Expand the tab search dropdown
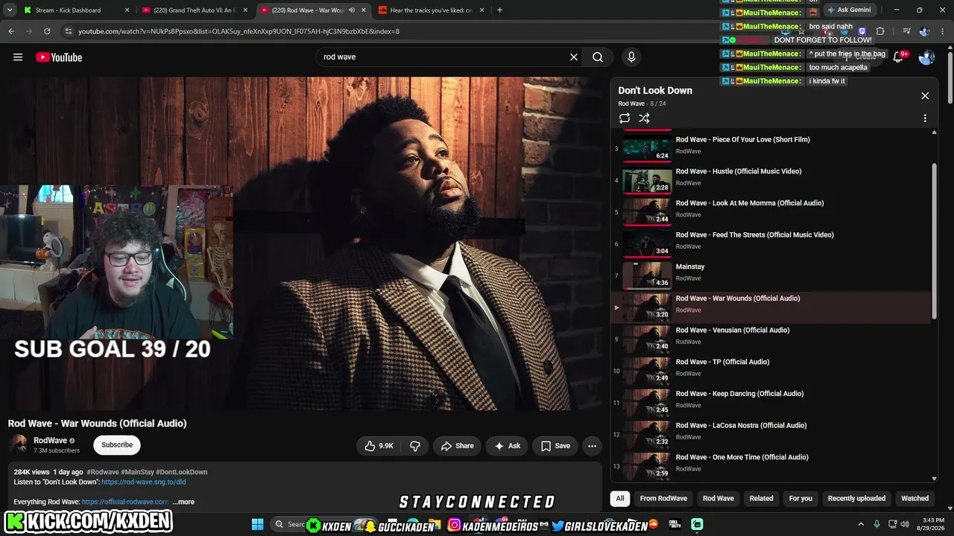The width and height of the screenshot is (954, 536). pos(10,10)
